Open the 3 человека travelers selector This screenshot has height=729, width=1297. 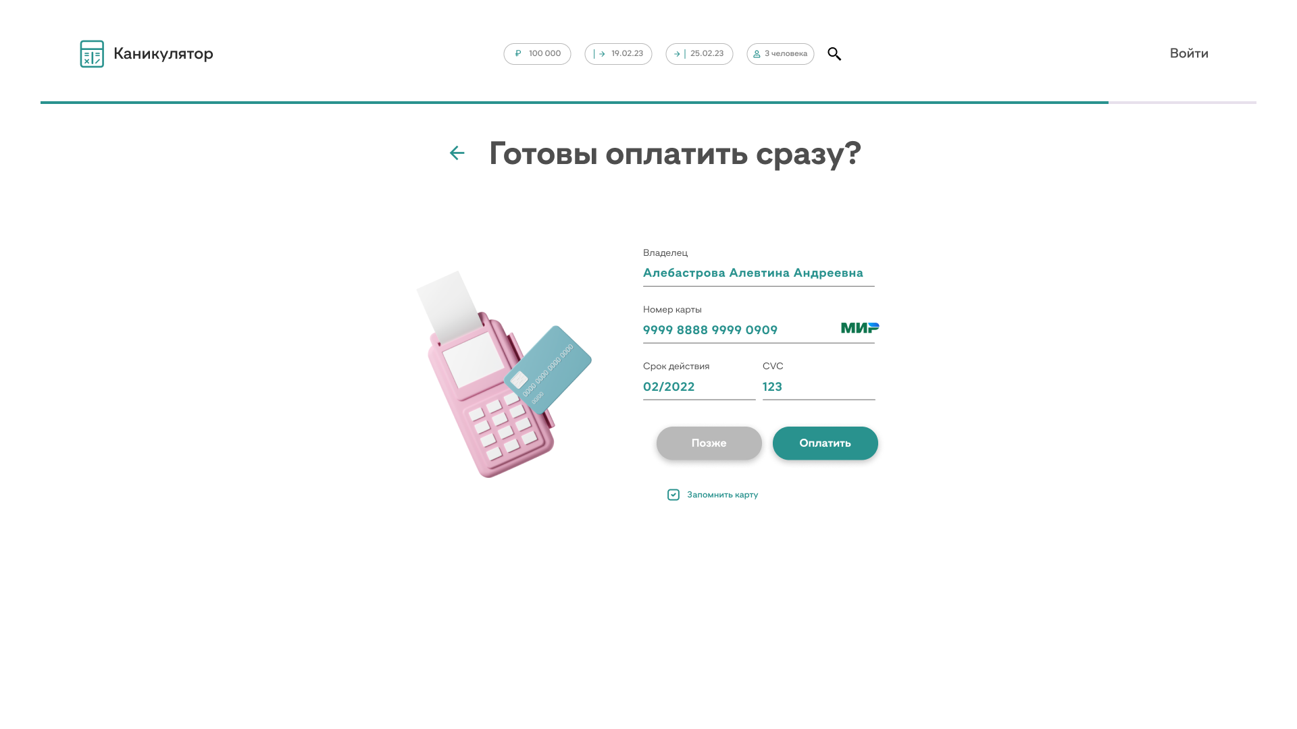780,54
